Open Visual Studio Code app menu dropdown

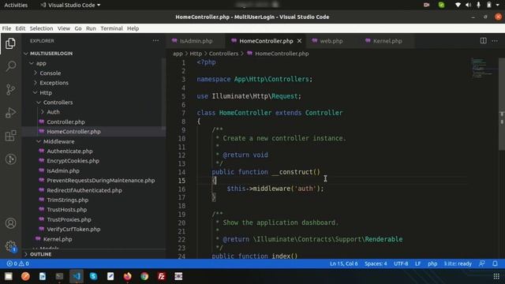pyautogui.click(x=70, y=5)
